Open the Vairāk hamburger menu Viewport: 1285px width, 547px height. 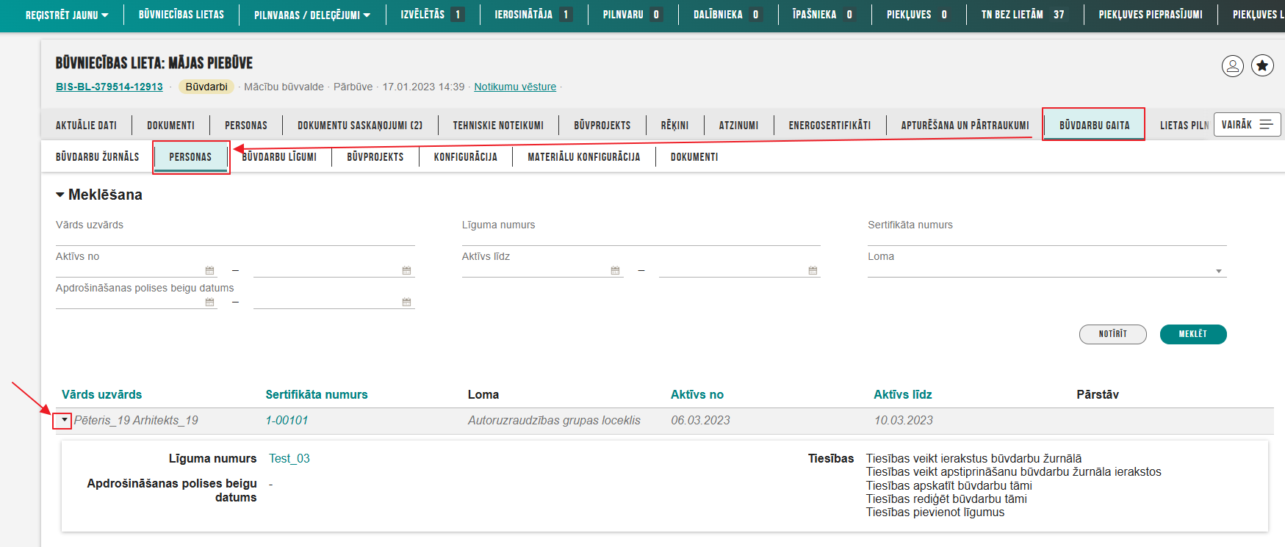click(x=1248, y=125)
